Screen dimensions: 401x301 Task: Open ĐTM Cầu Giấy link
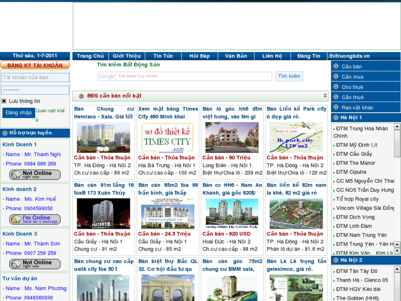(x=354, y=154)
